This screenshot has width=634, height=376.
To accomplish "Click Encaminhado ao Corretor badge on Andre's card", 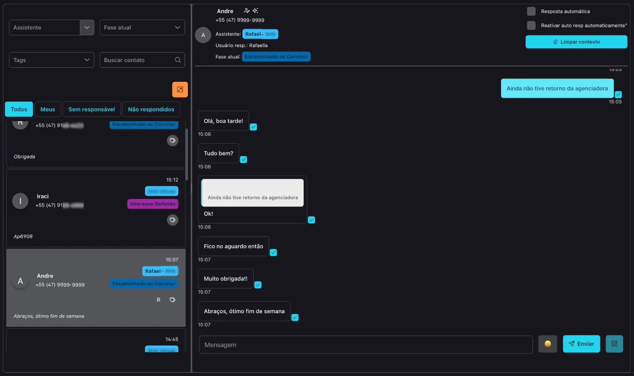I will 144,283.
